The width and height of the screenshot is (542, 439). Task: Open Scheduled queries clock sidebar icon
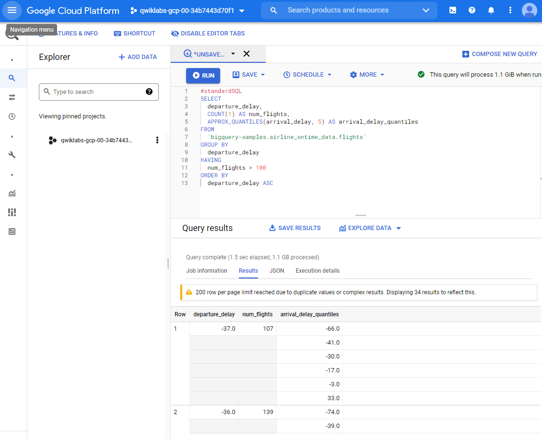point(12,116)
